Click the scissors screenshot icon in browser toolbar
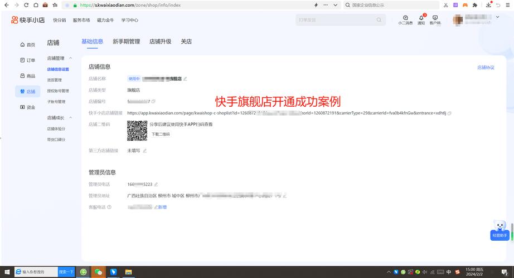The height and width of the screenshot is (278, 514). coord(446,5)
